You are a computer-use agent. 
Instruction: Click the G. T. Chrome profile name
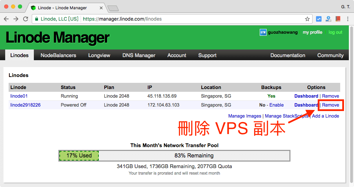coord(345,7)
